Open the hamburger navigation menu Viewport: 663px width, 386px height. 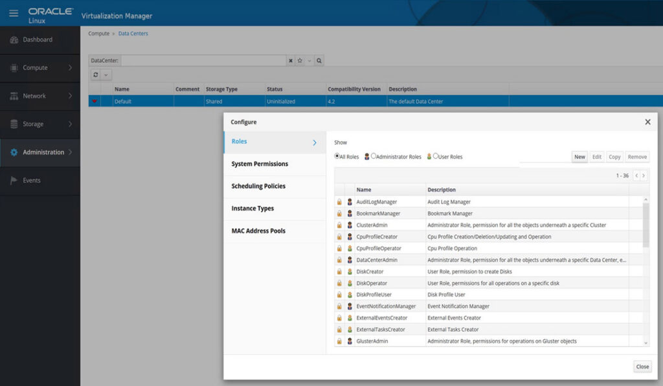(14, 13)
